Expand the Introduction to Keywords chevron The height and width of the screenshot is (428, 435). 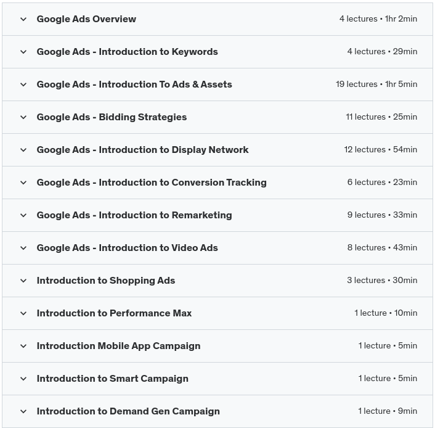[23, 52]
